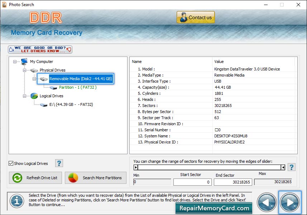The height and width of the screenshot is (215, 307).
Task: Select the My Computer icon
Action: click(24, 62)
